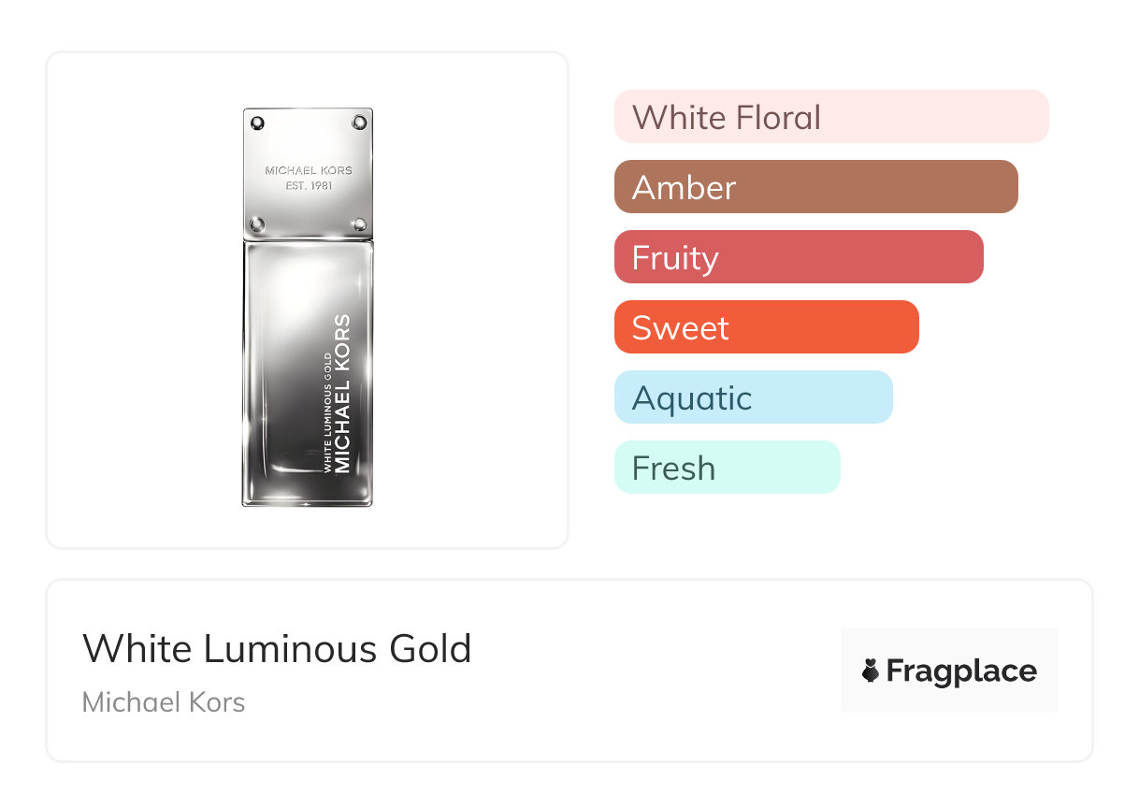Select the Amber accord bar
This screenshot has height=808, width=1139.
coord(815,187)
